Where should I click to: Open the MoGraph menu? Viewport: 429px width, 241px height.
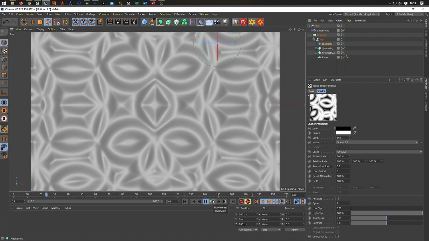[91, 14]
